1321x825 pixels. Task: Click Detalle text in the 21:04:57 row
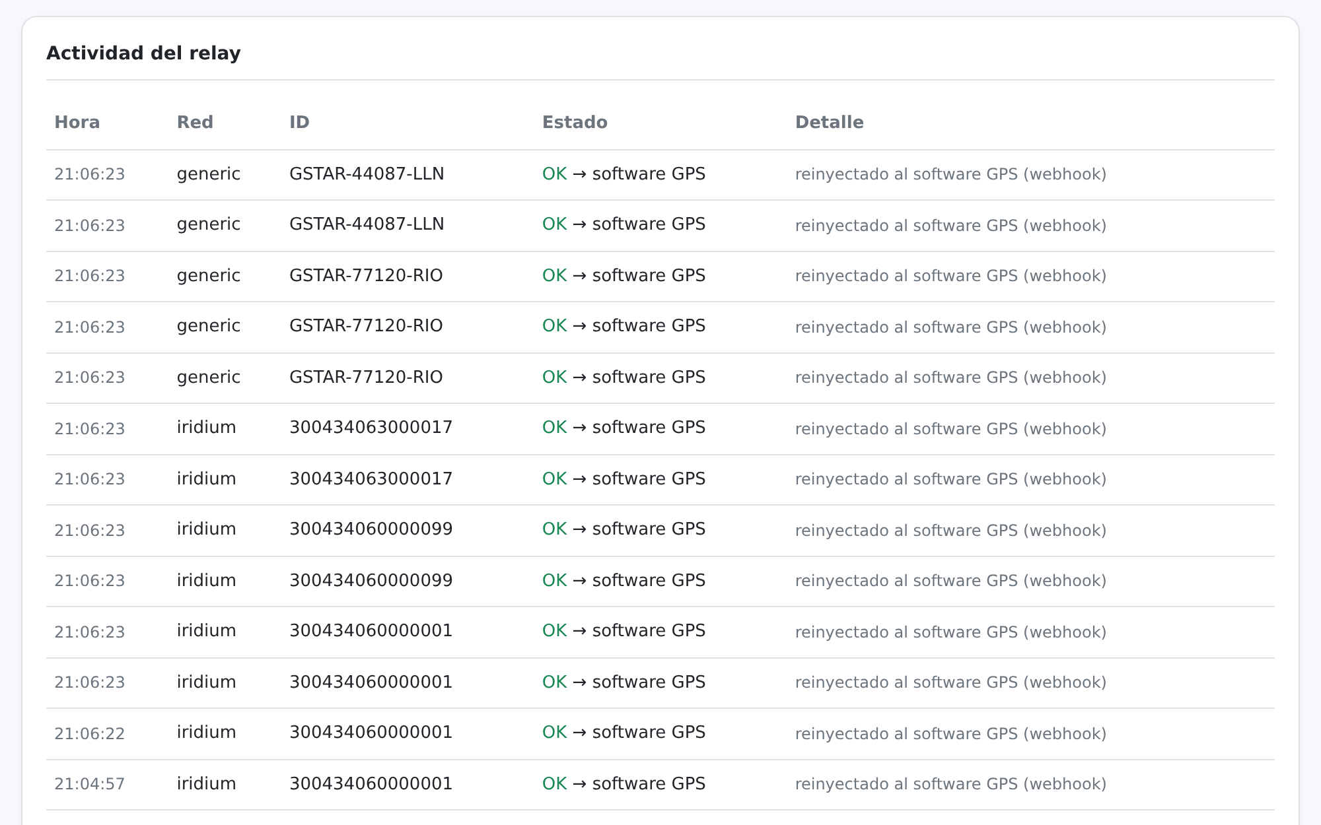(950, 784)
